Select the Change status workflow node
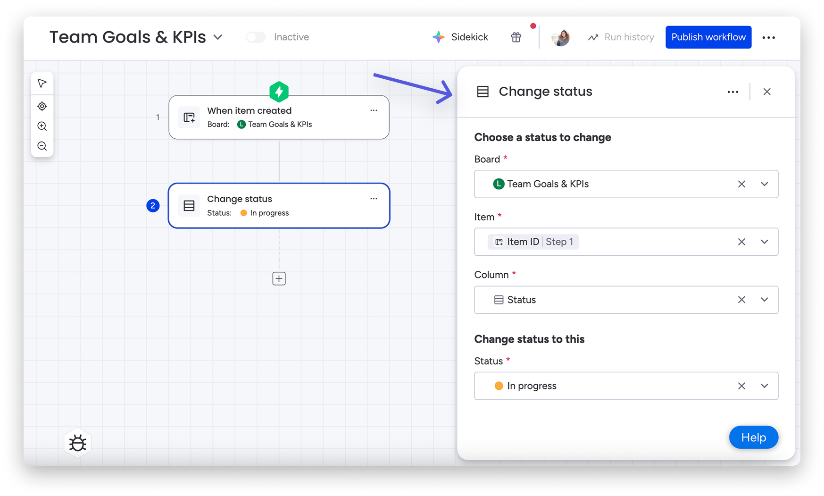This screenshot has height=496, width=824. point(279,206)
